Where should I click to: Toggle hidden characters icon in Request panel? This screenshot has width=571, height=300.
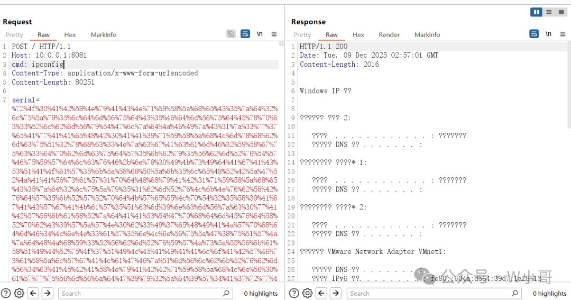[x=231, y=34]
